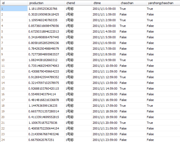Viewport: 180px width, 142px height.
Task: Click the production column header
Action: point(46,3)
